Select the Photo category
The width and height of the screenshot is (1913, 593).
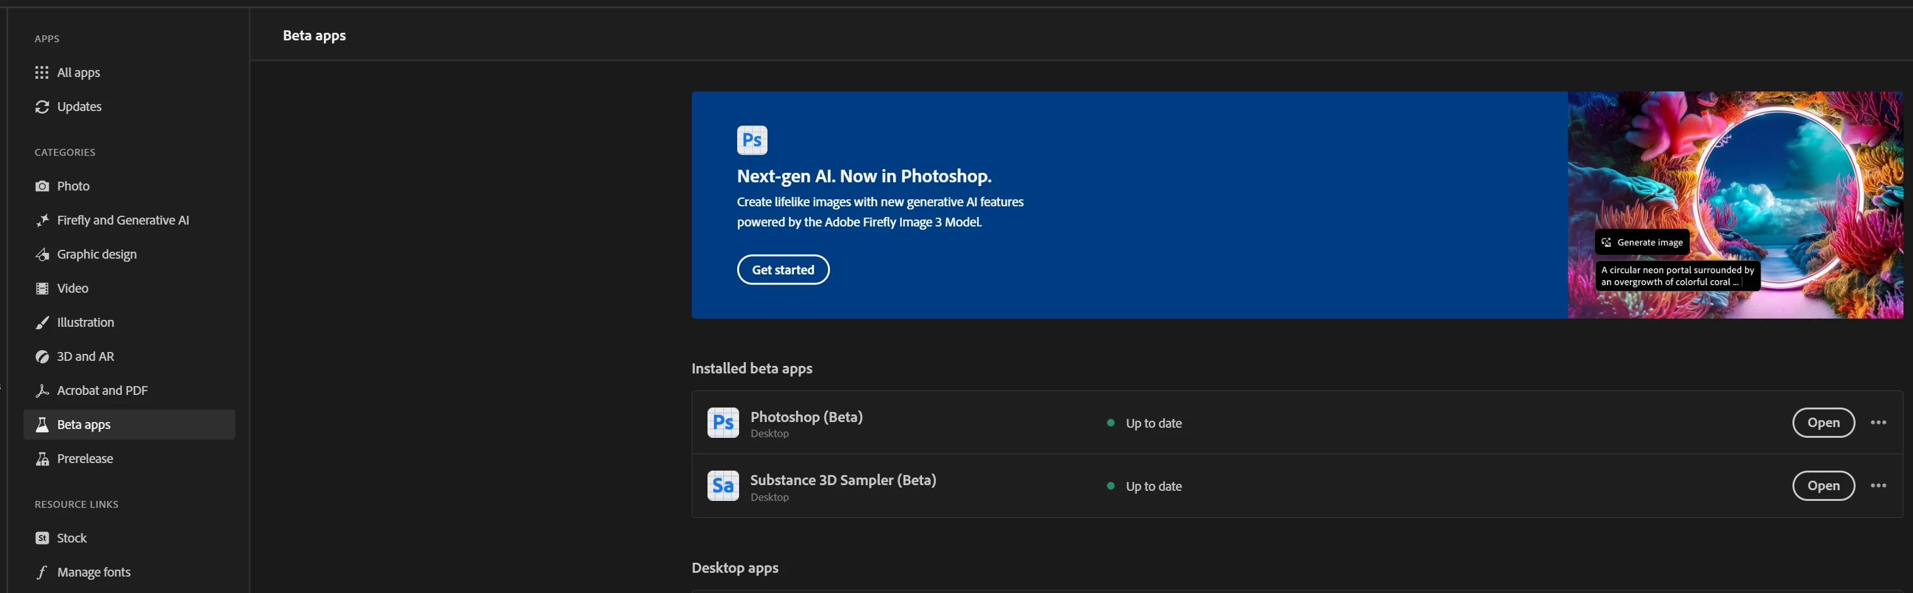coord(129,186)
